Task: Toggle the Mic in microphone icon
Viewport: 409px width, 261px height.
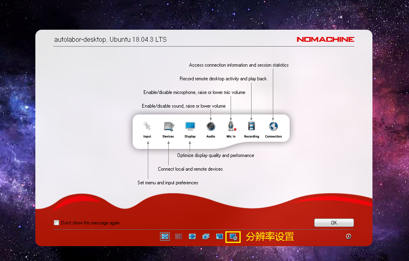Action: [231, 126]
